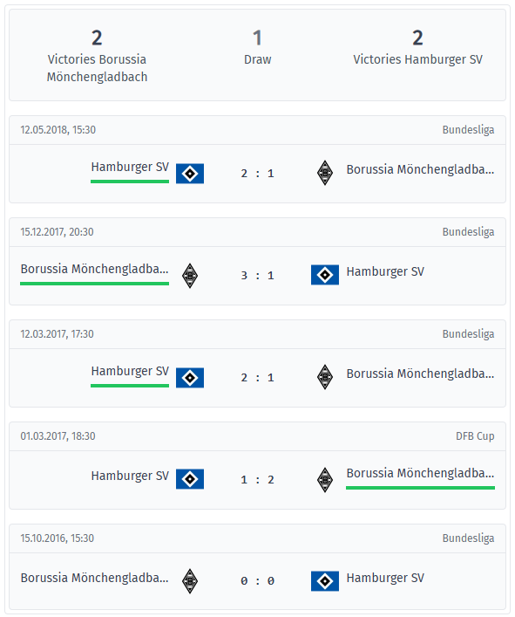Select Hamburger SV name in 12.03.2017 match
The height and width of the screenshot is (617, 515).
130,371
